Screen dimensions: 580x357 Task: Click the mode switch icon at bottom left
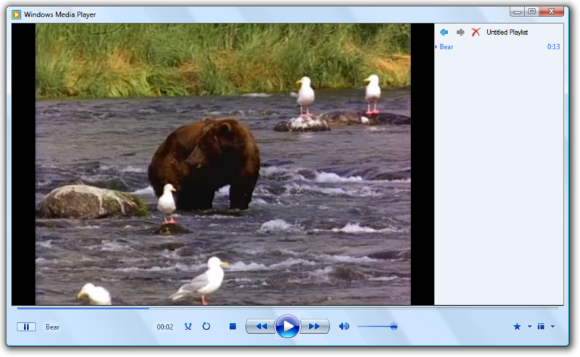26,327
